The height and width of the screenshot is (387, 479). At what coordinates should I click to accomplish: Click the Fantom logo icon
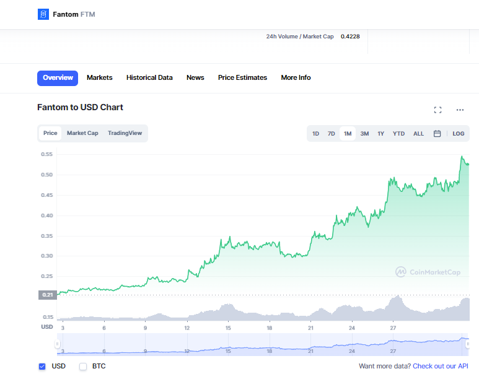(x=43, y=14)
